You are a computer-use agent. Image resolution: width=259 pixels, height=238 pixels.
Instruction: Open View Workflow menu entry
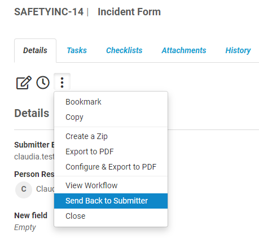point(111,185)
